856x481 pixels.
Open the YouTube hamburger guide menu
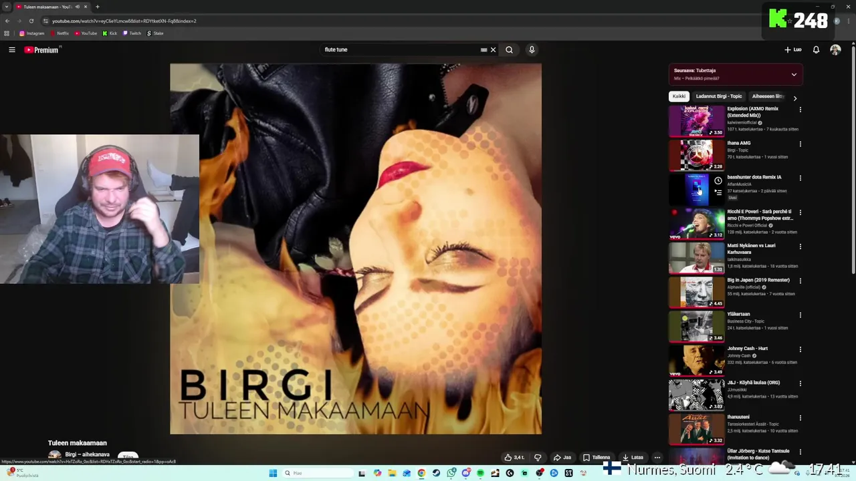[11, 49]
